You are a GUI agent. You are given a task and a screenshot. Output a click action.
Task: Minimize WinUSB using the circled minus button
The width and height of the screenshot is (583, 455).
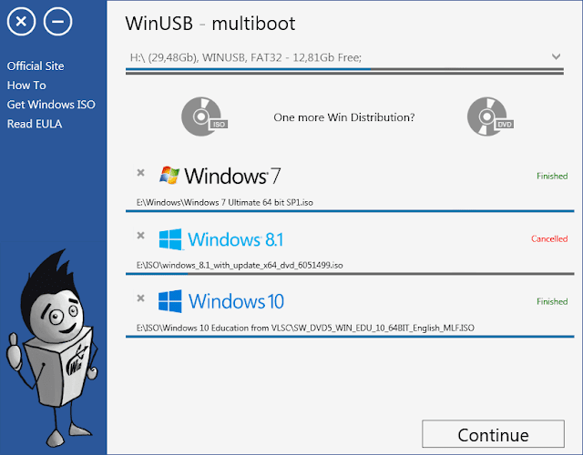point(57,22)
